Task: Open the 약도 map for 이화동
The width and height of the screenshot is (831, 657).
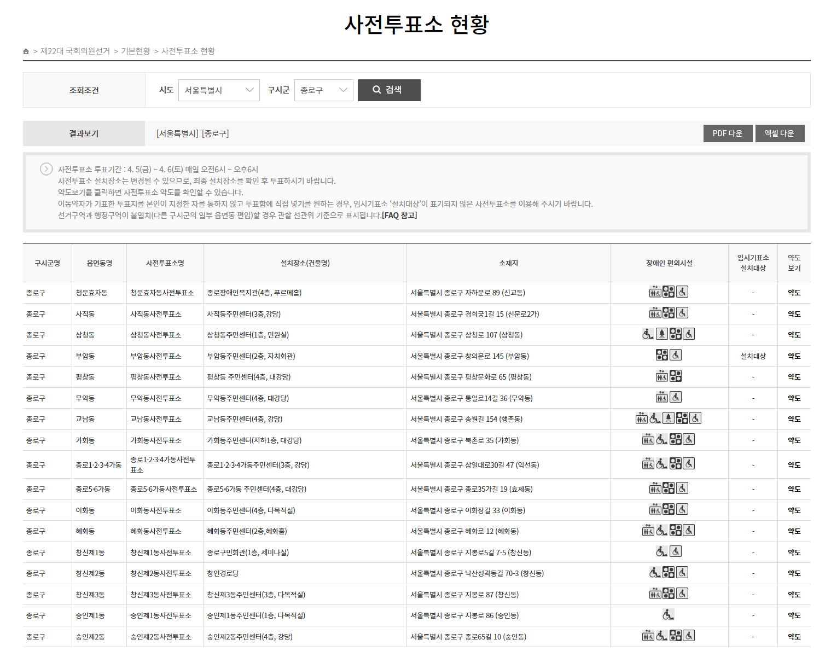Action: pos(794,510)
